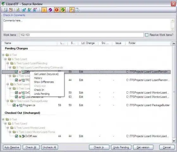The image size is (177, 152).
Task: Toggle the red exclamation filter icon
Action: pos(57,10)
